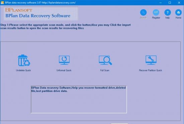This screenshot has height=124, width=184.
Task: Click the Unformat Quick label
Action: [64, 70]
